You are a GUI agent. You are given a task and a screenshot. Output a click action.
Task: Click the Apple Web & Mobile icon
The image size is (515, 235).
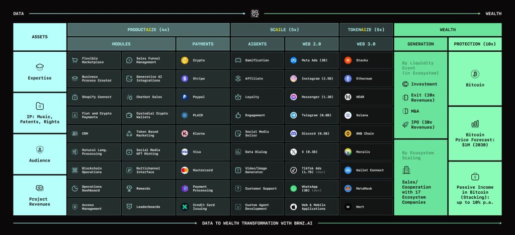point(294,207)
